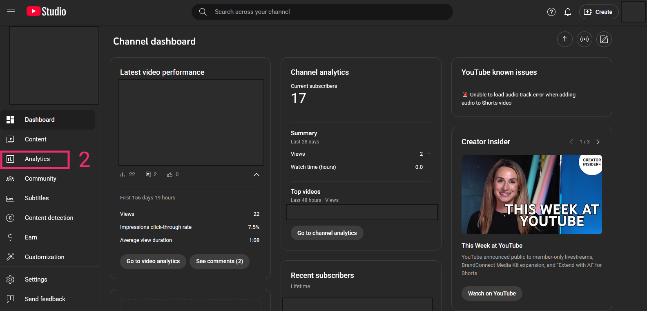The width and height of the screenshot is (647, 311).
Task: Open the hamburger navigation menu
Action: click(11, 12)
